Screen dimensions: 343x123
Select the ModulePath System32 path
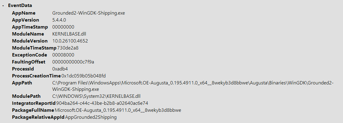pos(96,96)
